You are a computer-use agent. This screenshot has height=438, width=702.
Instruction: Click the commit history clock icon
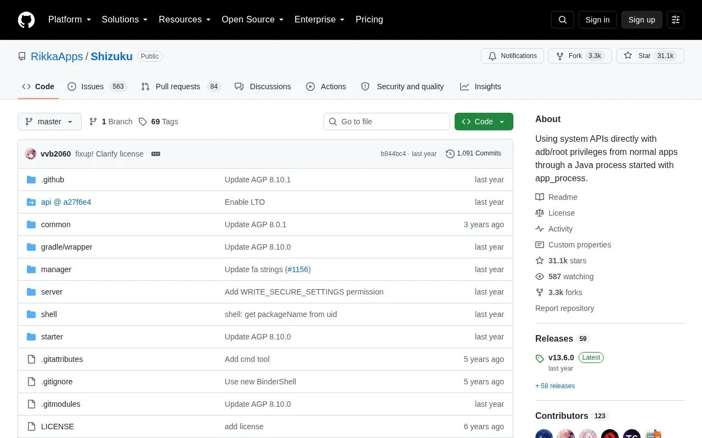click(450, 154)
